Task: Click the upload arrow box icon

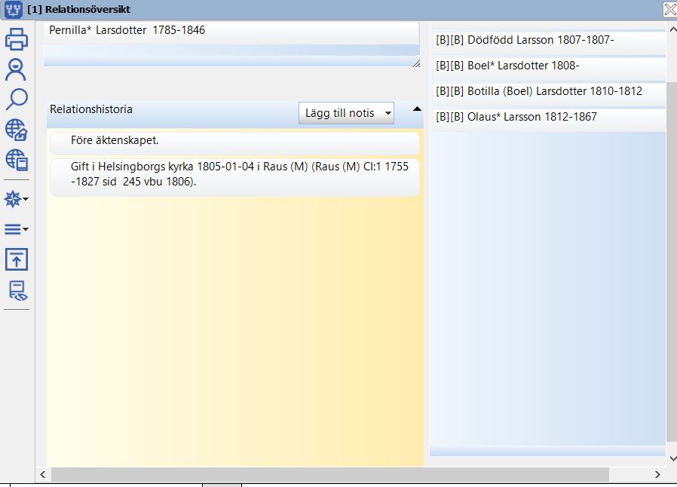Action: (17, 259)
